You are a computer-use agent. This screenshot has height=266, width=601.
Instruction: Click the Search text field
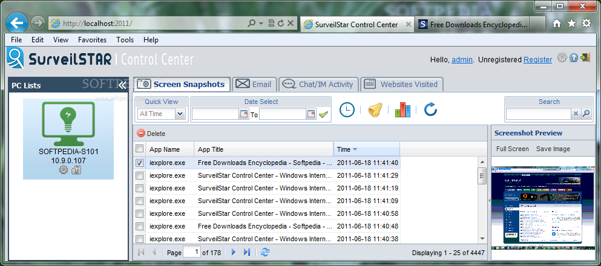pos(539,114)
